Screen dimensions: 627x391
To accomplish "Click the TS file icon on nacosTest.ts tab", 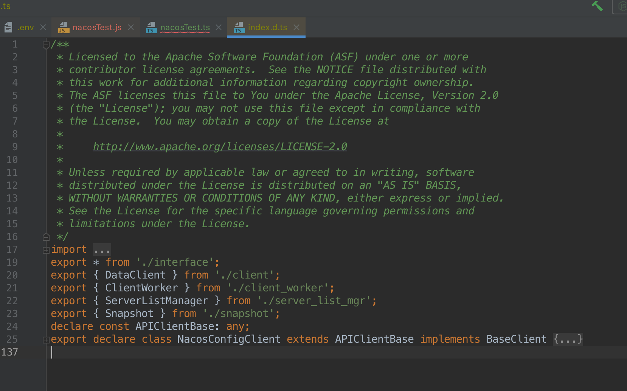I will (x=151, y=28).
